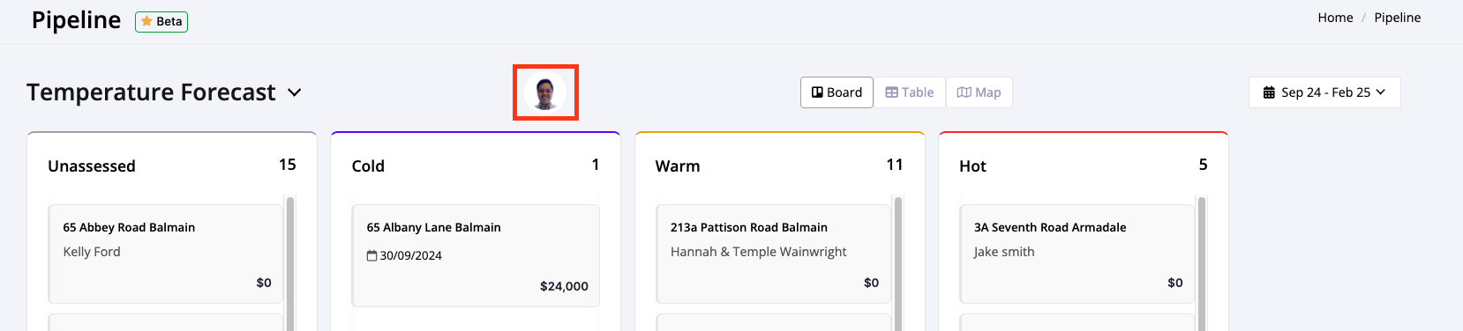Switch to Map view
Image resolution: width=1463 pixels, height=331 pixels.
click(979, 92)
